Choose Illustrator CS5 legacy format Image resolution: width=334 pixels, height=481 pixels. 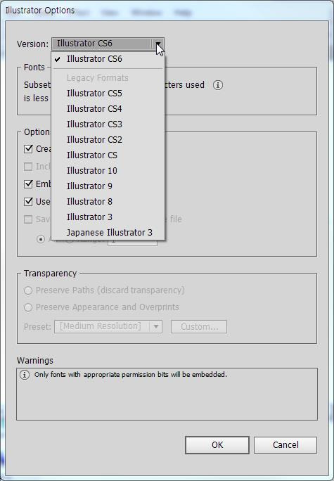tap(108, 94)
